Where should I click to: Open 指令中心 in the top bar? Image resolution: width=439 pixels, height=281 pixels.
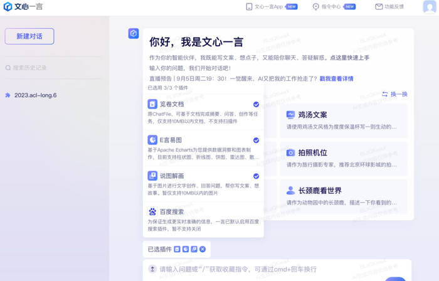(x=331, y=7)
